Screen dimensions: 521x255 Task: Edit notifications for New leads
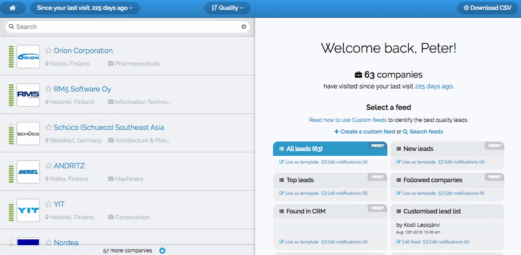click(461, 162)
